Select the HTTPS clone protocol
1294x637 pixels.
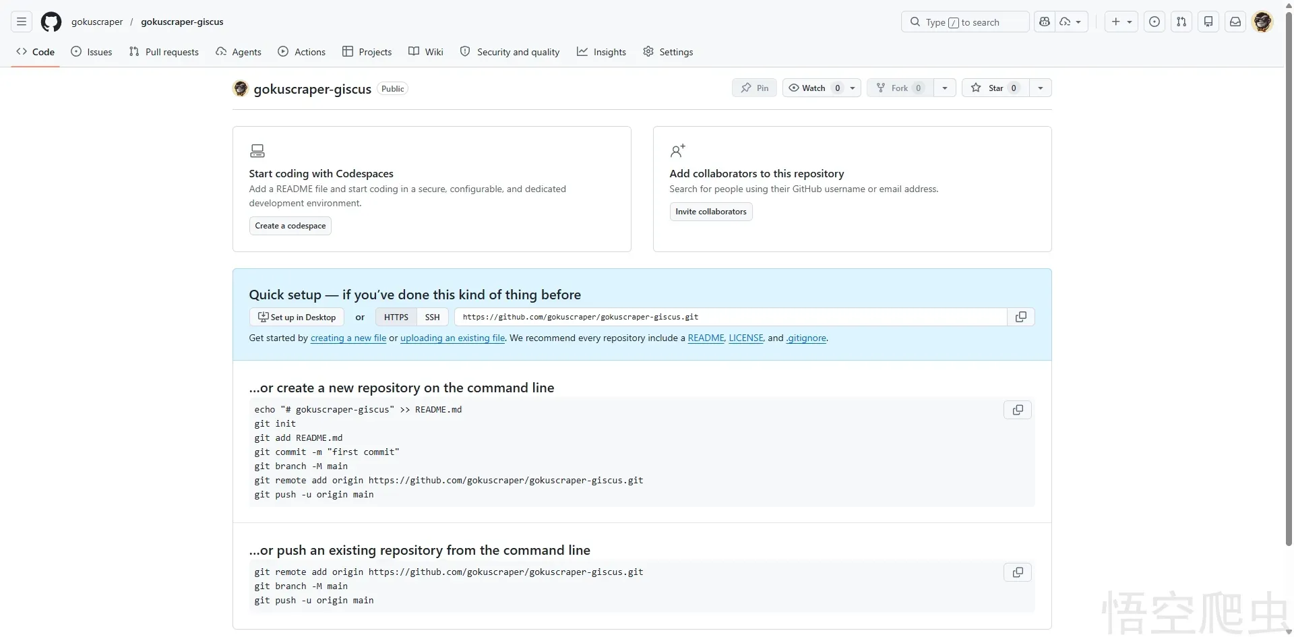396,317
